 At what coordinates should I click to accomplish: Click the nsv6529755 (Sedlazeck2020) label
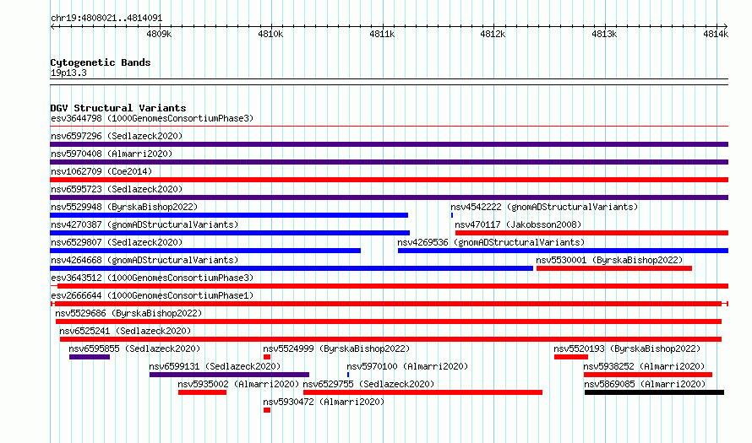[368, 384]
